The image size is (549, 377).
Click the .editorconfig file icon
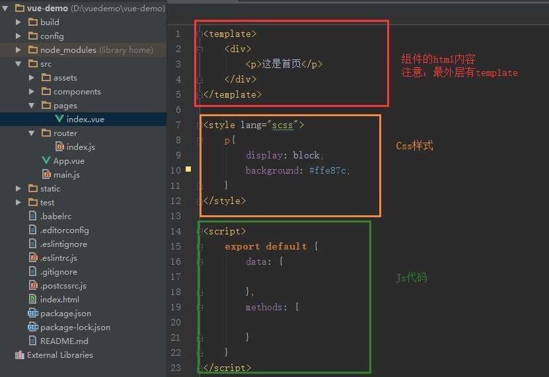(x=32, y=230)
